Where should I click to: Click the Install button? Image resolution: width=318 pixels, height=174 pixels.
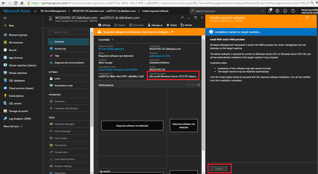pos(218,169)
